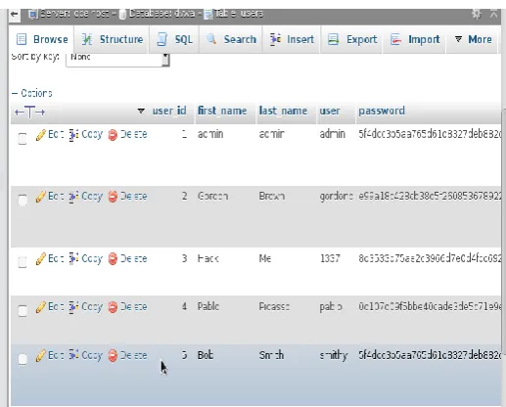Switch to the Structure tab
Image resolution: width=506 pixels, height=407 pixels.
113,39
